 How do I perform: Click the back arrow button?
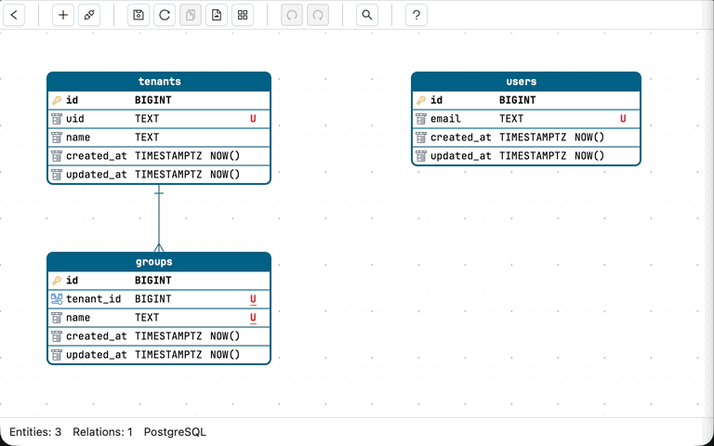pos(16,15)
